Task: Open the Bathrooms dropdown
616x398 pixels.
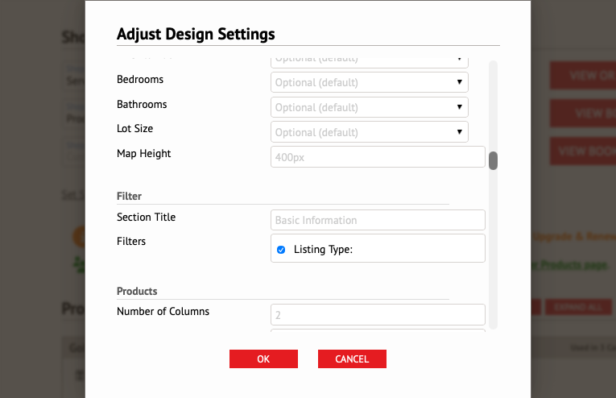Action: tap(370, 107)
